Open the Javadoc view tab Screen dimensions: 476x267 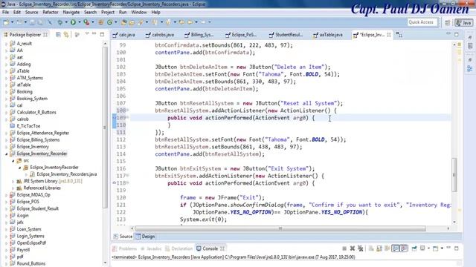coord(151,248)
